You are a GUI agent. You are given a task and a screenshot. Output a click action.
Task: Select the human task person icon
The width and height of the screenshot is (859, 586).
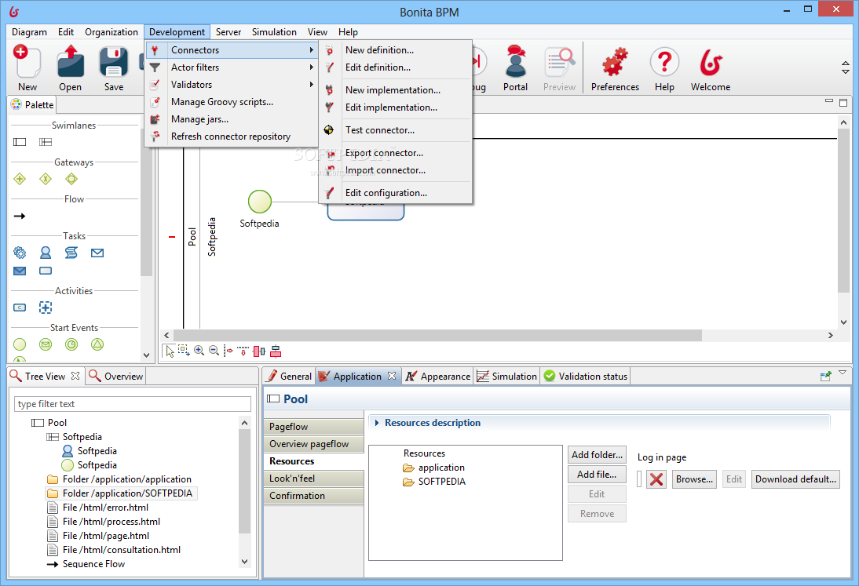coord(46,253)
